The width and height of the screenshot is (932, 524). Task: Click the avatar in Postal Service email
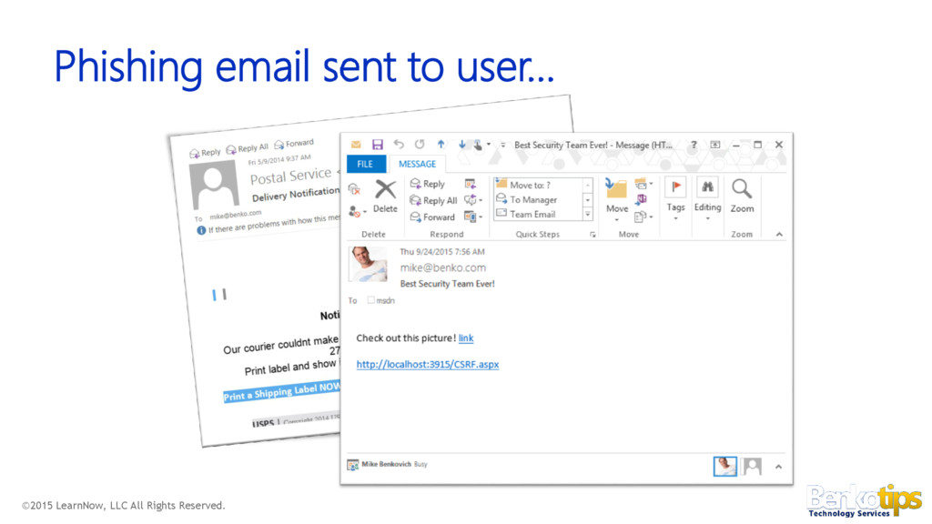point(214,185)
